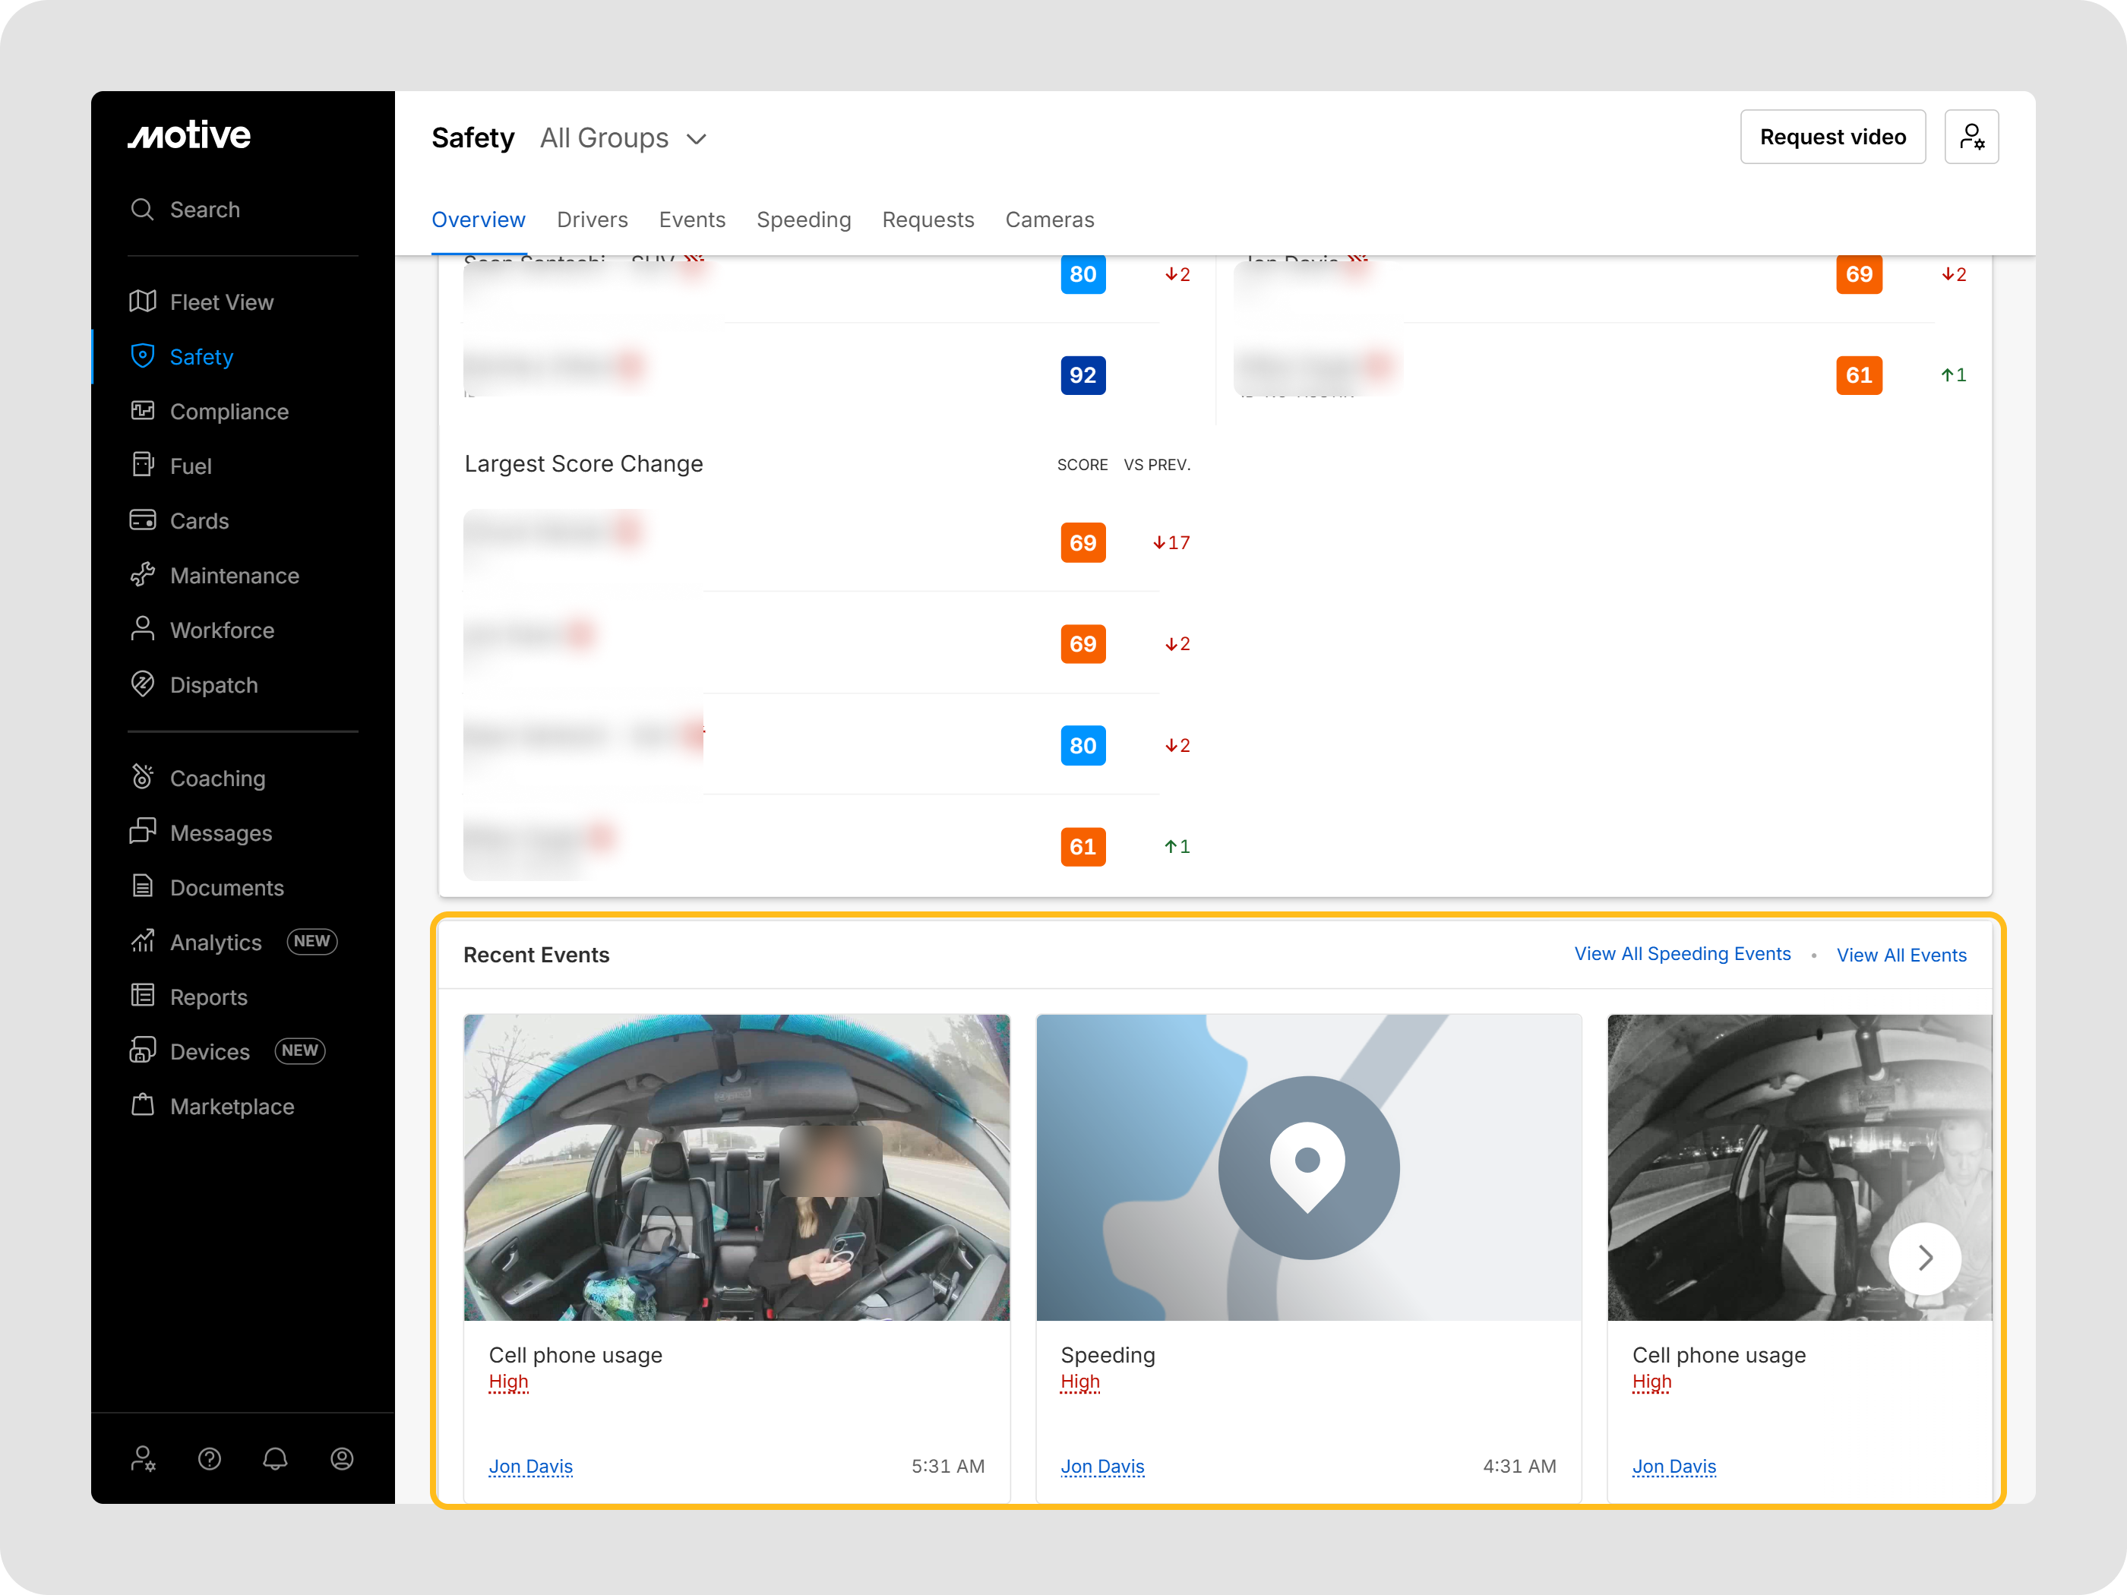Open the Speeding event map thumbnail
This screenshot has height=1595, width=2127.
pos(1308,1167)
